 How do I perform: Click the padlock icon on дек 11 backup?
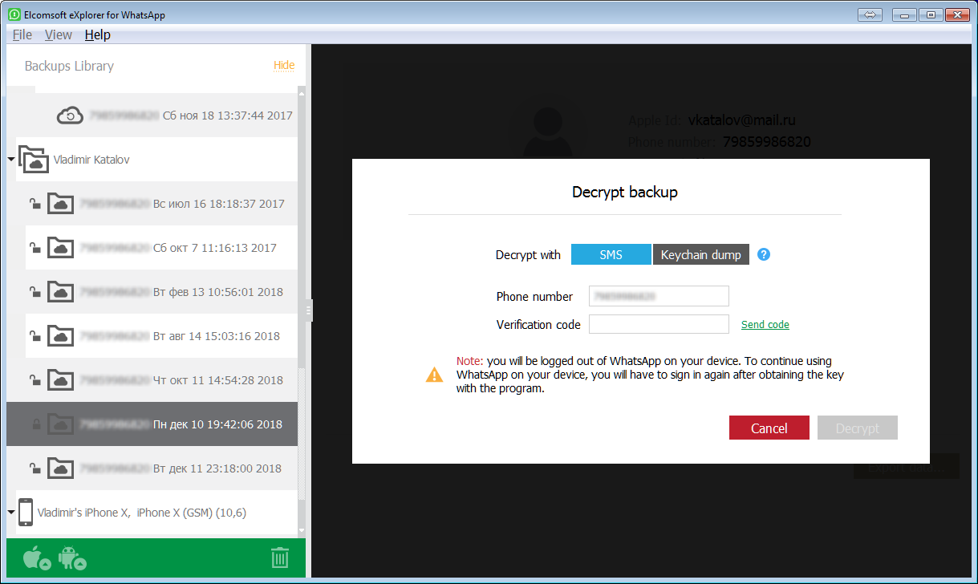click(x=35, y=468)
